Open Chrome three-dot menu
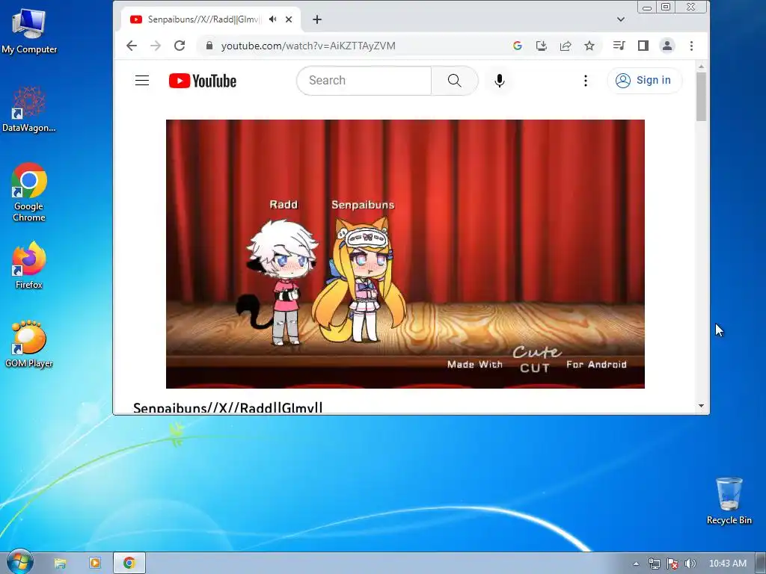 (691, 46)
